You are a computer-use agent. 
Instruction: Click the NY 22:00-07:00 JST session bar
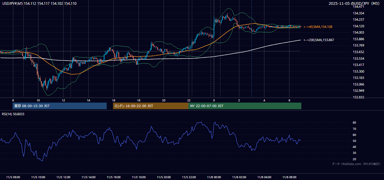coord(245,106)
